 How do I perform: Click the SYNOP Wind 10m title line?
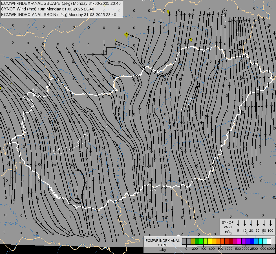pos(48,9)
